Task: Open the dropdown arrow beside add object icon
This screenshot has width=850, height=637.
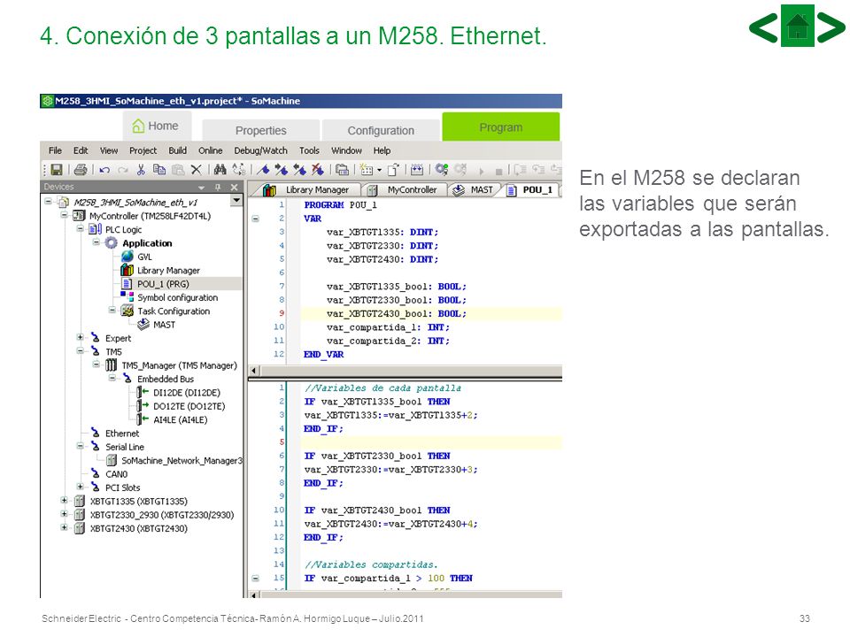Action: [x=379, y=170]
